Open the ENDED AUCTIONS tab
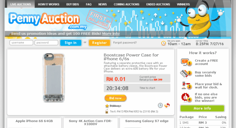Image resolution: width=236 pixels, height=128 pixels. click(158, 4)
